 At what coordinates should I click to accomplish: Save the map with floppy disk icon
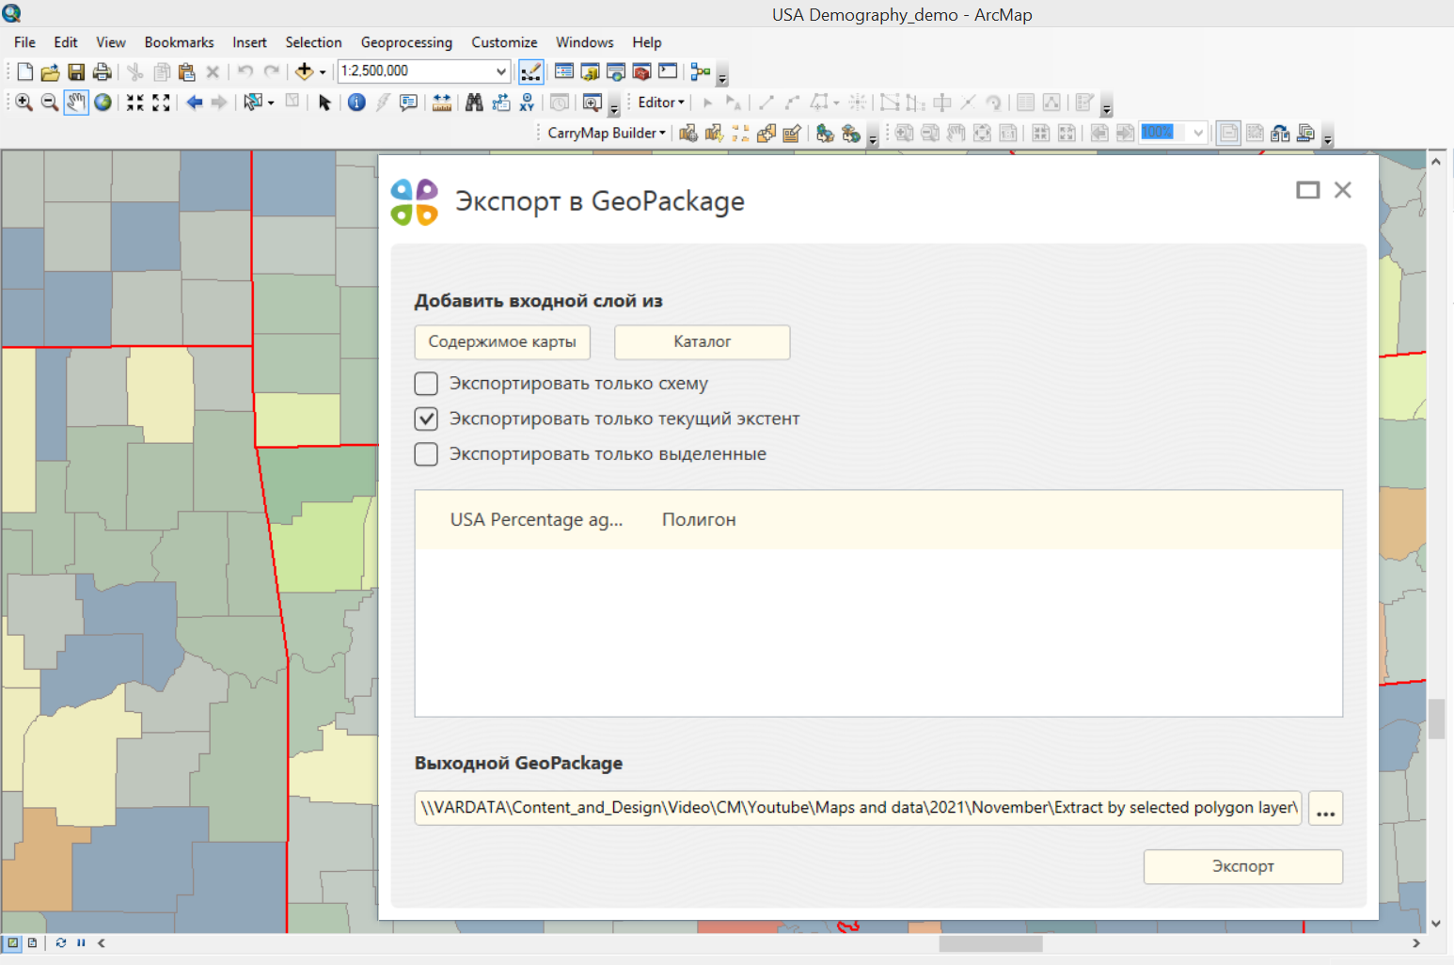(x=76, y=71)
